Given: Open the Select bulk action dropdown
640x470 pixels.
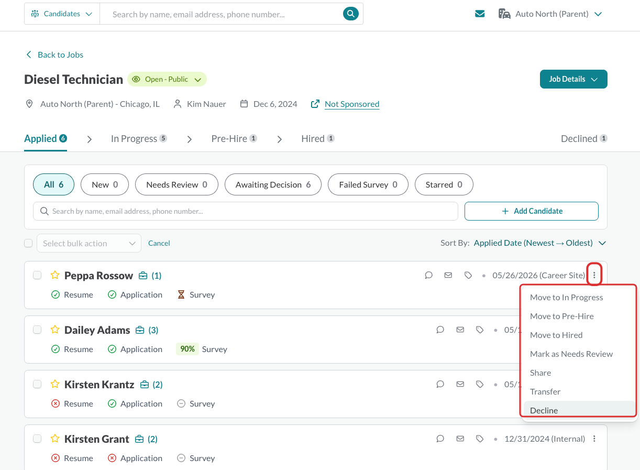Looking at the screenshot, I should pos(89,243).
